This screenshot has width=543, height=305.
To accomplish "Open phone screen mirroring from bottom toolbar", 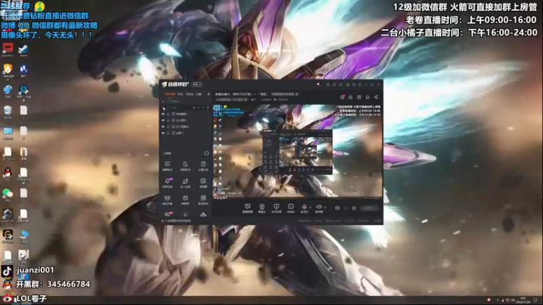I will click(276, 208).
